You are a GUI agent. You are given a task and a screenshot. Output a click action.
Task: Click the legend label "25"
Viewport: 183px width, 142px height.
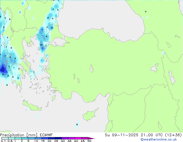click(x=56, y=141)
